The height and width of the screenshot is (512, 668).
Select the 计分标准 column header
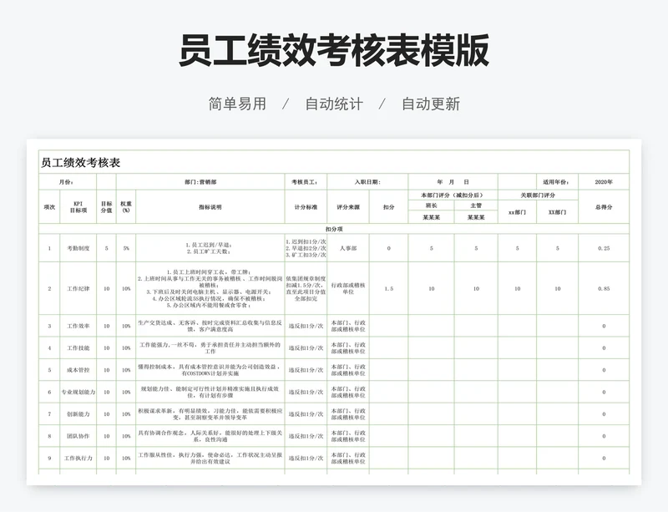coord(306,207)
